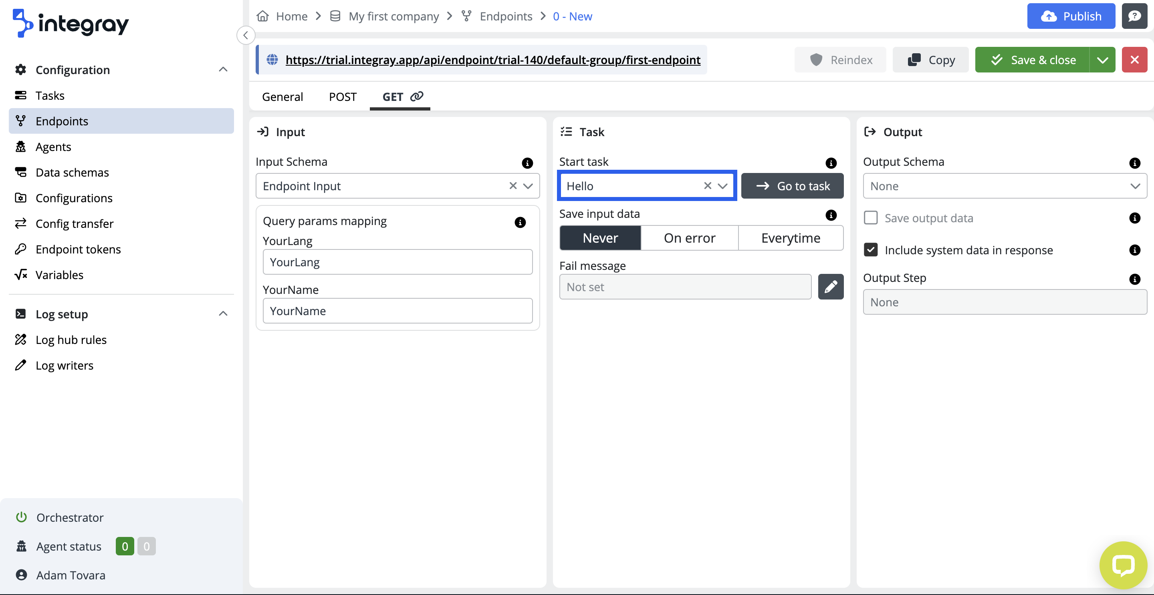Click the info icon for Query params mapping

520,222
